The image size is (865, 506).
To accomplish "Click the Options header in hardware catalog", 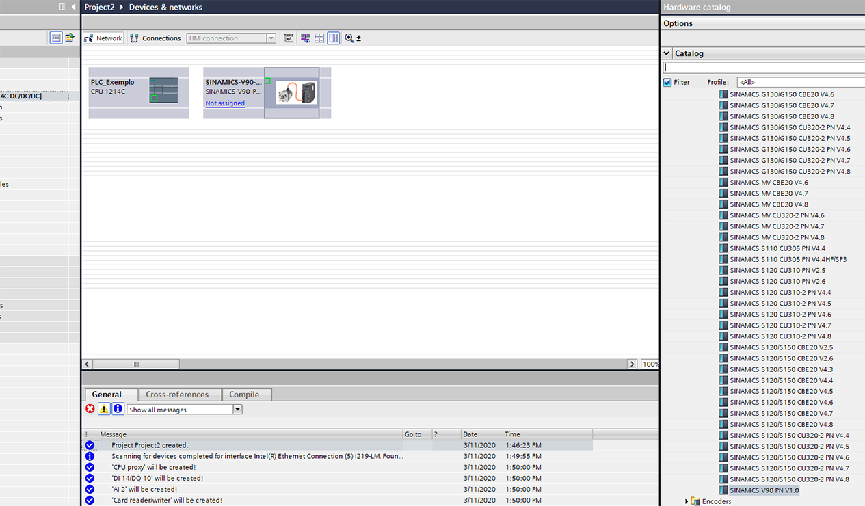I will (678, 23).
